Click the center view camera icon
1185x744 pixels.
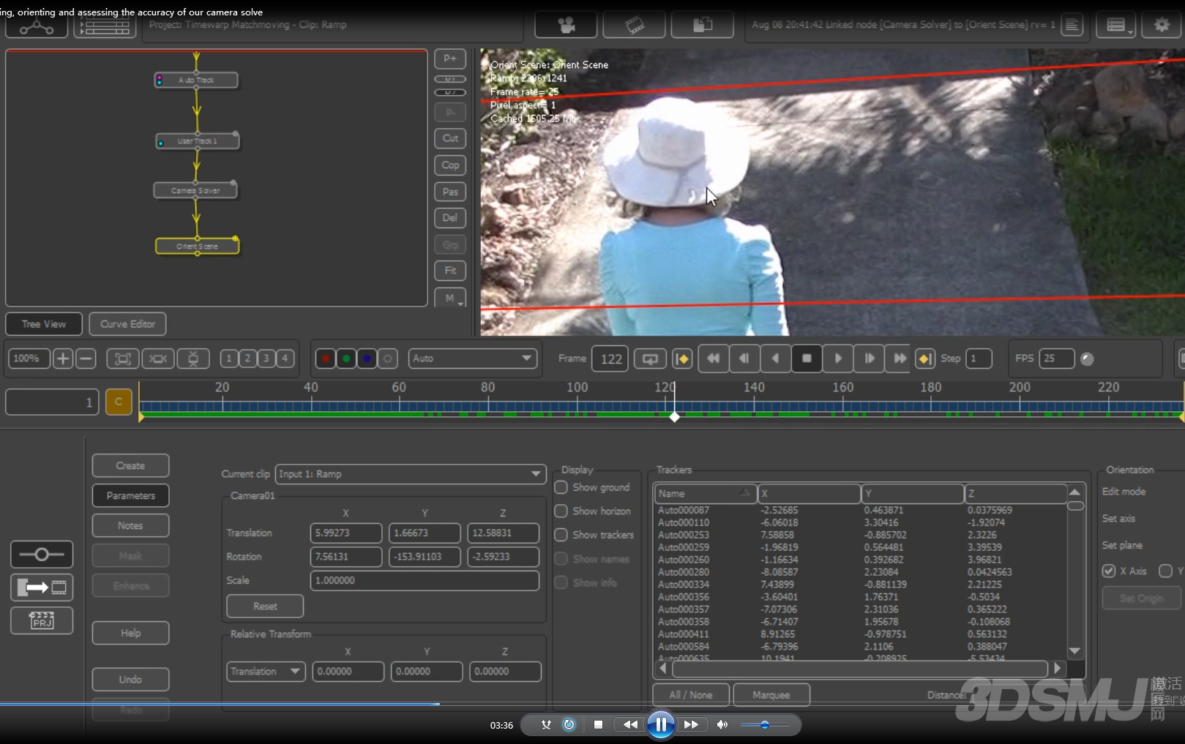pos(158,358)
